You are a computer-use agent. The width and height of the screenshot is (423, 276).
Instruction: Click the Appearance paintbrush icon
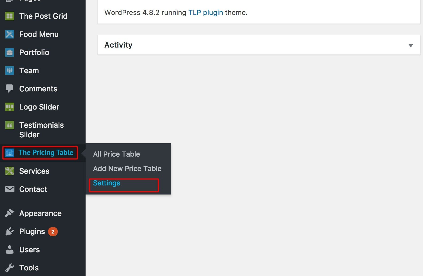tap(10, 213)
